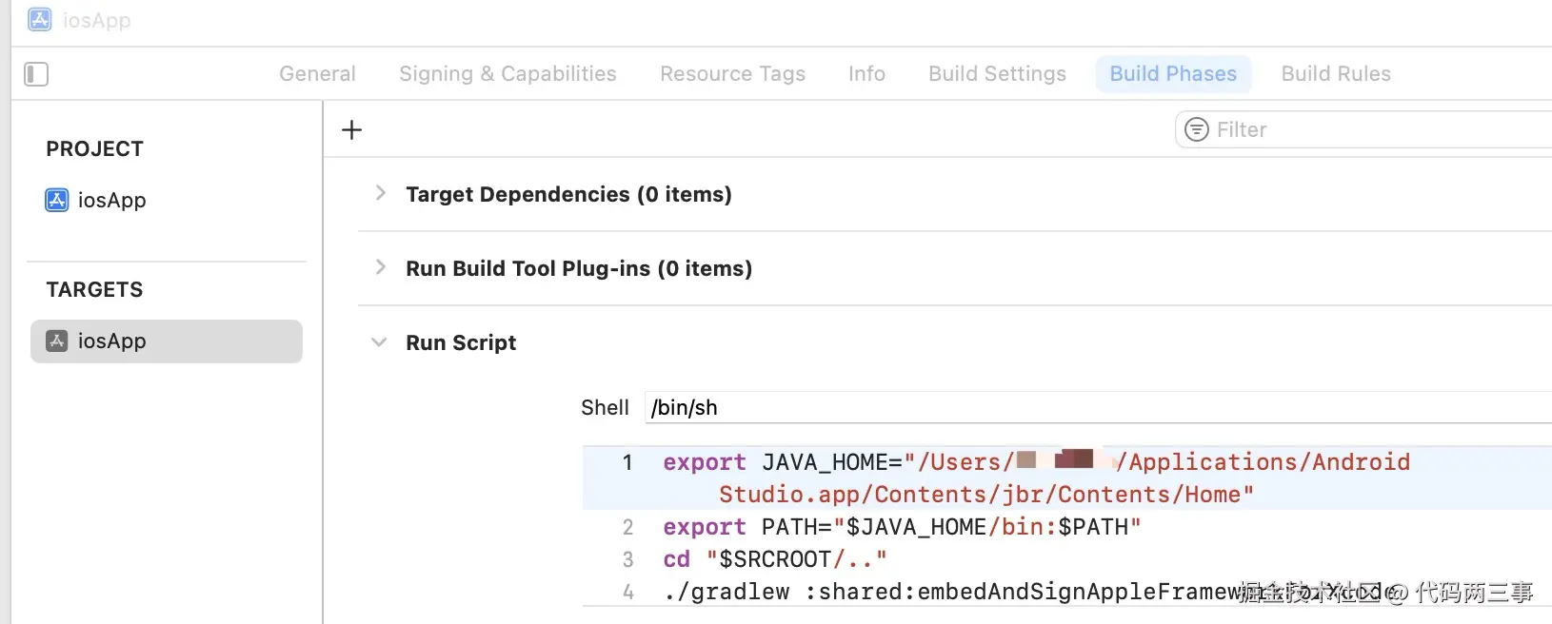1552x624 pixels.
Task: Expand Run Build Tool Plug-ins section
Action: (x=380, y=267)
